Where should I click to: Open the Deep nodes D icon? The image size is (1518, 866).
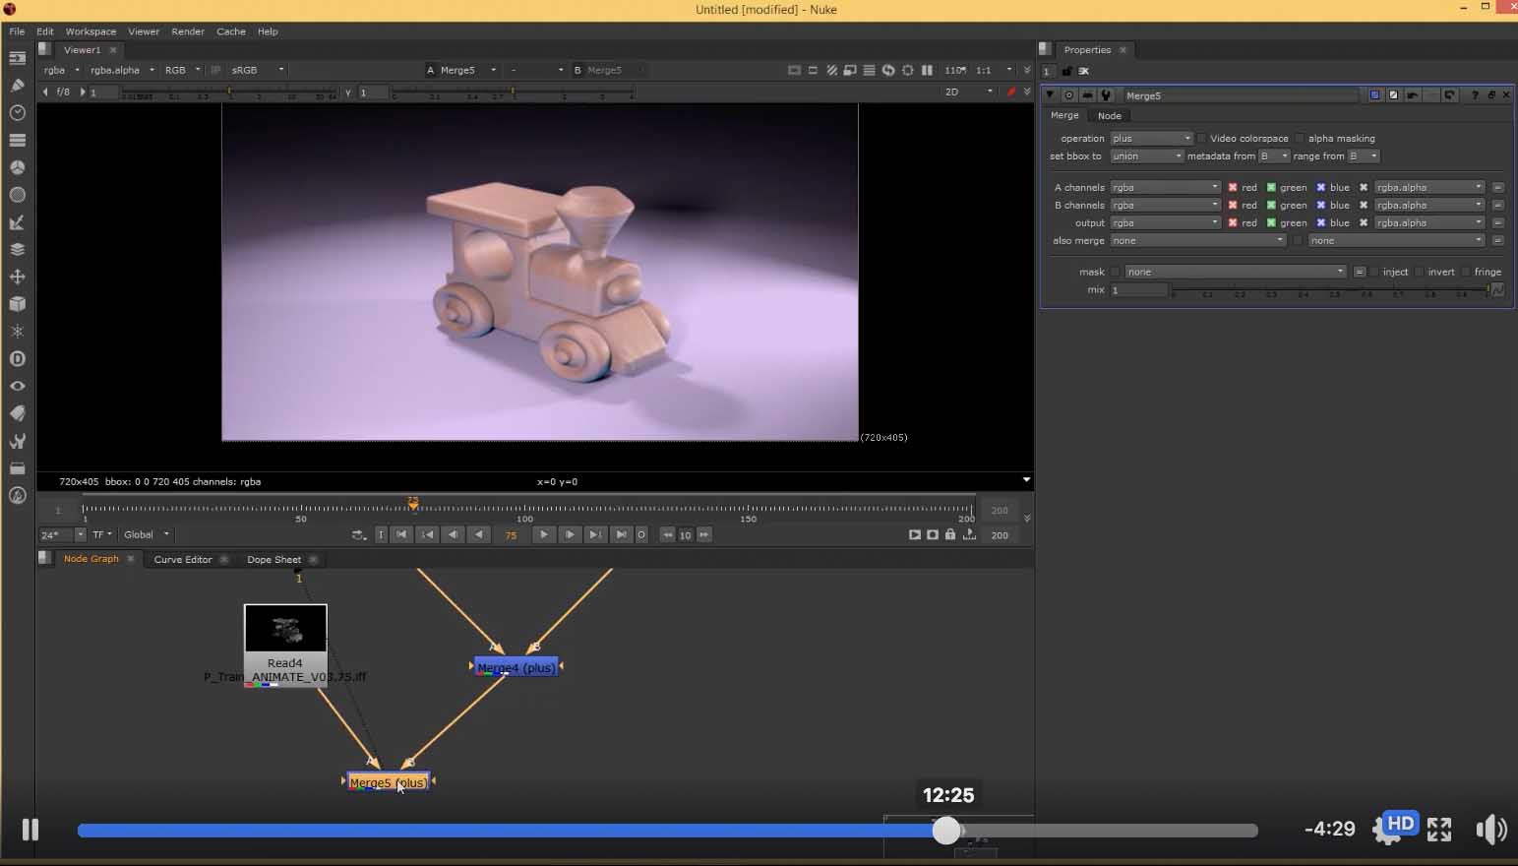tap(17, 359)
